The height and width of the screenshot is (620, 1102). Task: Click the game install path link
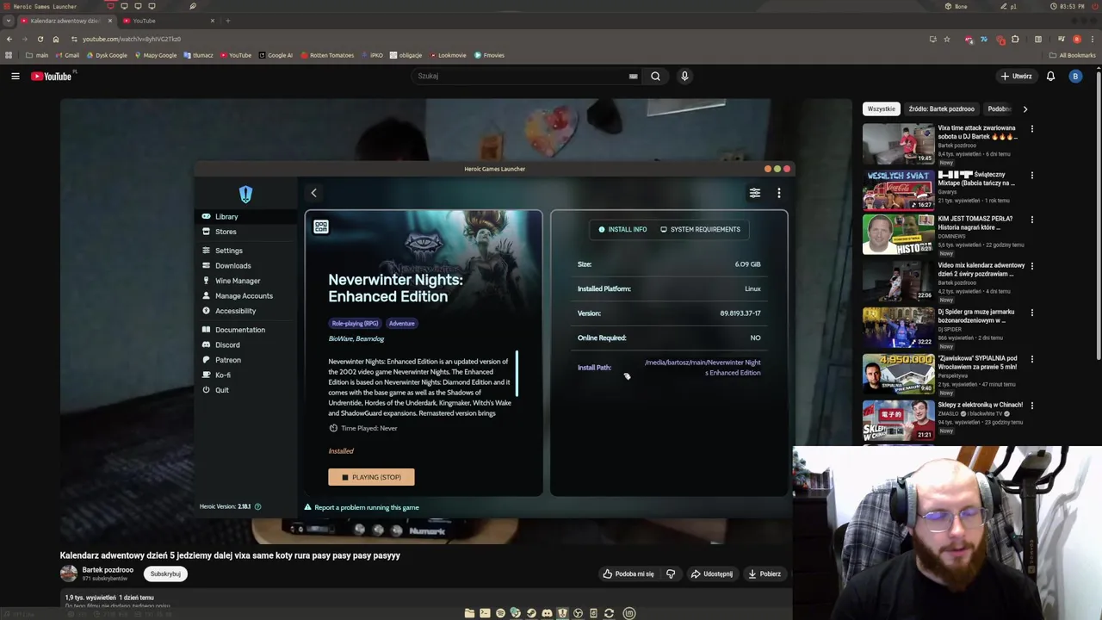coord(703,368)
